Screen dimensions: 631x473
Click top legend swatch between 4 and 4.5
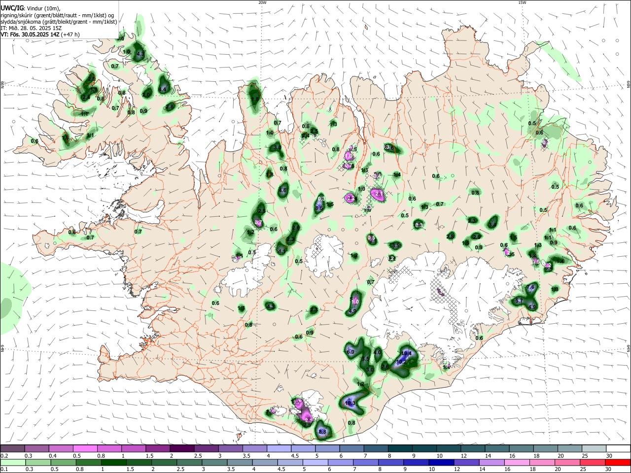pyautogui.click(x=279, y=449)
